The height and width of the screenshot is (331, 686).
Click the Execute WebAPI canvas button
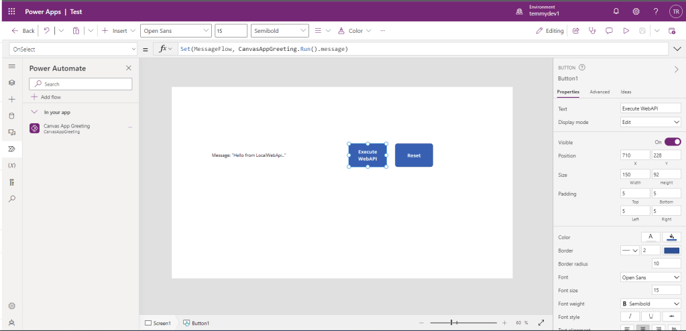[x=367, y=155]
